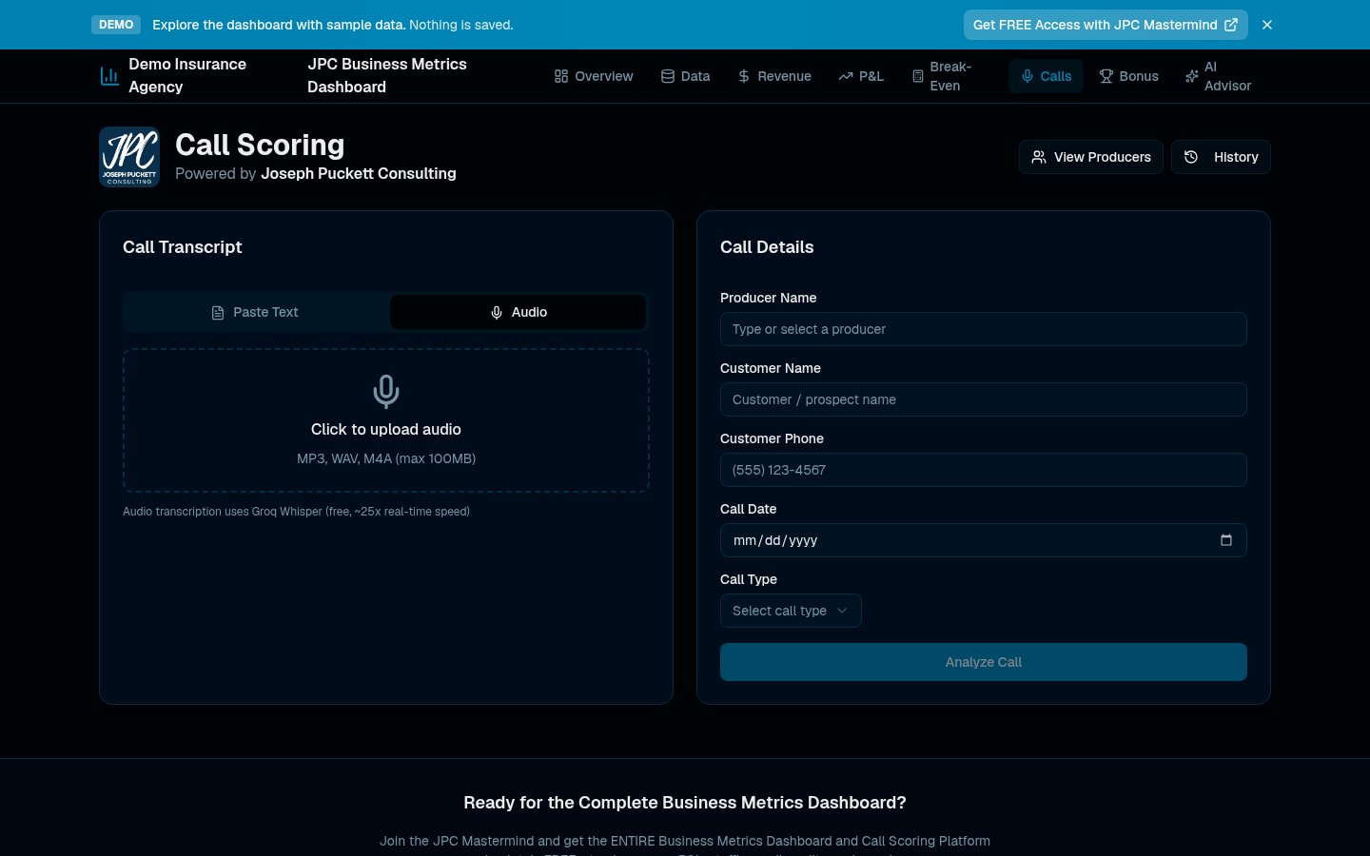Click the people icon on View Producers
This screenshot has height=856, width=1370.
pyautogui.click(x=1039, y=157)
